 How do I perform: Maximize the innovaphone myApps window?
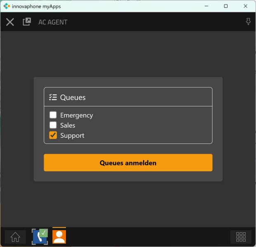coord(226,6)
